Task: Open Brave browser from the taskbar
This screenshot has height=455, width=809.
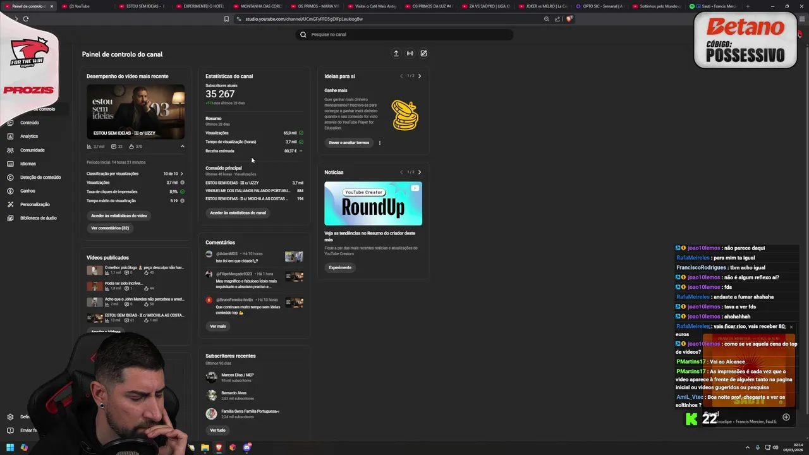Action: tap(219, 447)
